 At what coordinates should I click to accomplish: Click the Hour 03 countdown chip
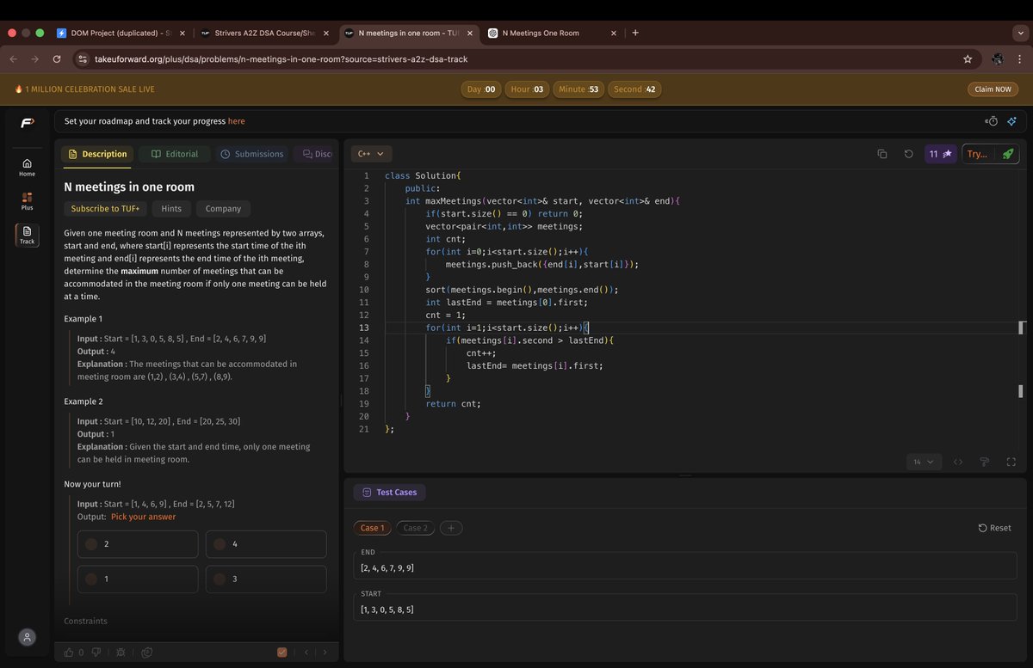pos(528,89)
